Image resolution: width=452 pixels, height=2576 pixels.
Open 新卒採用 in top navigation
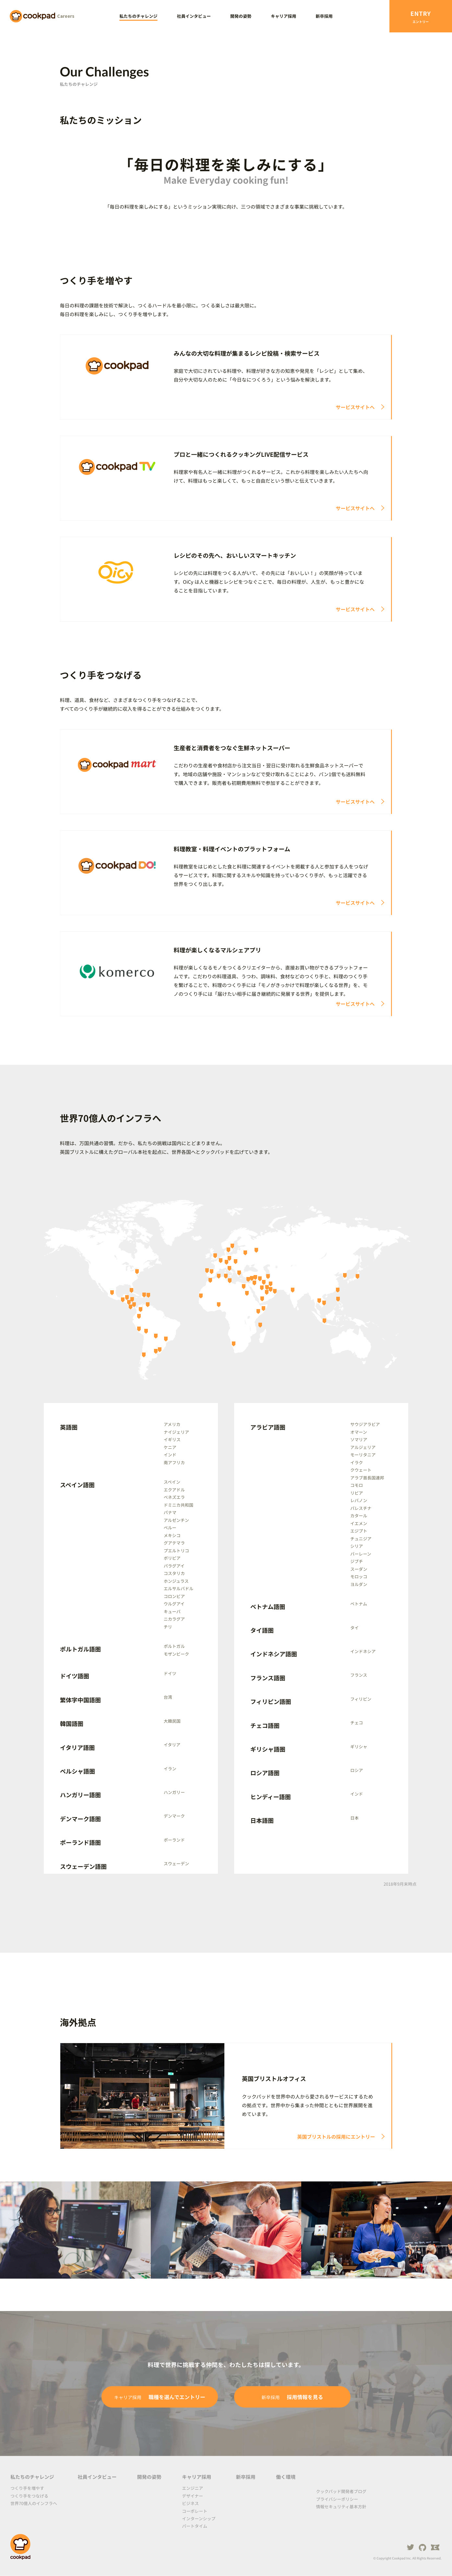pos(324,16)
